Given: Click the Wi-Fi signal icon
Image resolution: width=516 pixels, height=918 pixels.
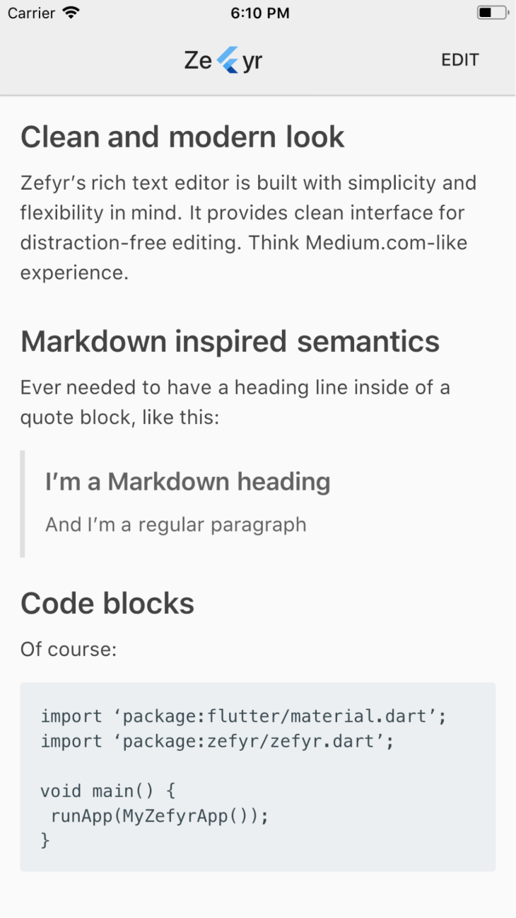Looking at the screenshot, I should pyautogui.click(x=71, y=13).
